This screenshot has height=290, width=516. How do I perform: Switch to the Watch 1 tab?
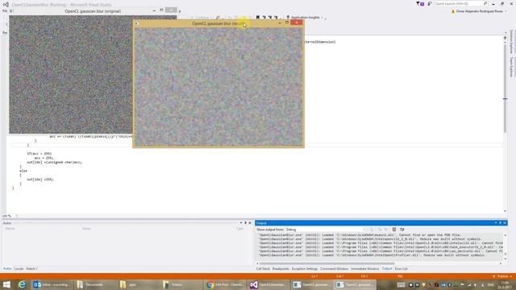tap(31, 268)
